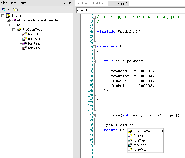Collapse the NS namespace tree node
Viewport: 185px width, 158px height.
click(x=8, y=25)
